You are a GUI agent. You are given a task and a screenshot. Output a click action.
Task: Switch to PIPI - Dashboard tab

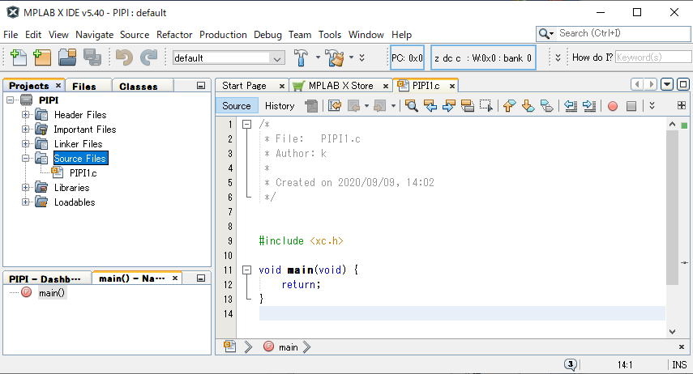coord(45,278)
